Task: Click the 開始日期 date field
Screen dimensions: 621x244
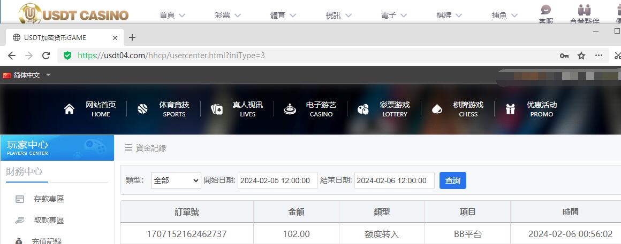Action: click(278, 180)
